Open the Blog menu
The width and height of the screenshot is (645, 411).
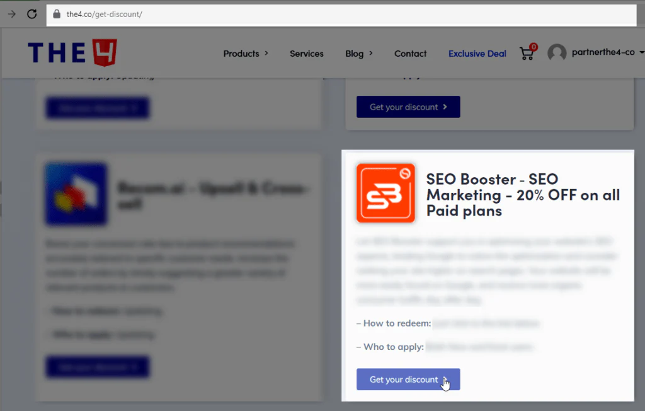pyautogui.click(x=354, y=54)
